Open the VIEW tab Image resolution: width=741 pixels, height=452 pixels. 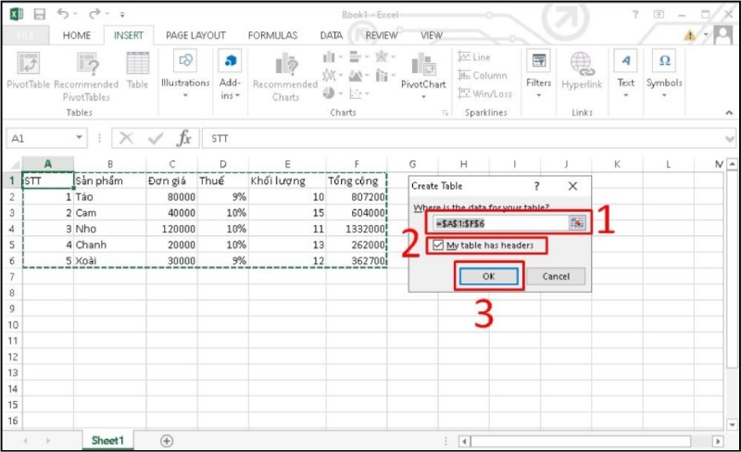(x=432, y=35)
